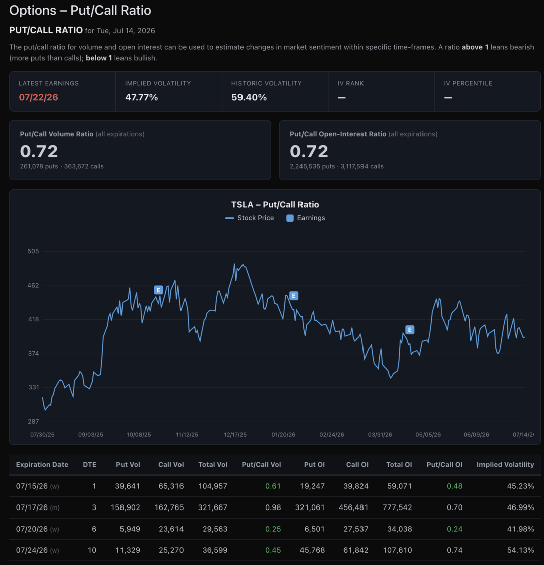Click Put/Call Vol value 0.45

[273, 550]
